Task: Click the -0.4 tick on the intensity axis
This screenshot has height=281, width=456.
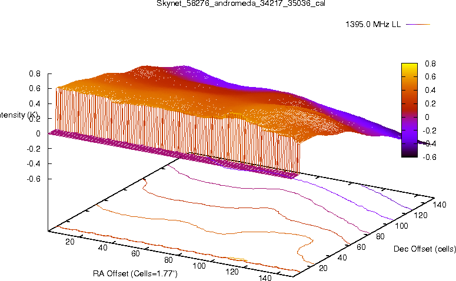Action: (x=34, y=163)
